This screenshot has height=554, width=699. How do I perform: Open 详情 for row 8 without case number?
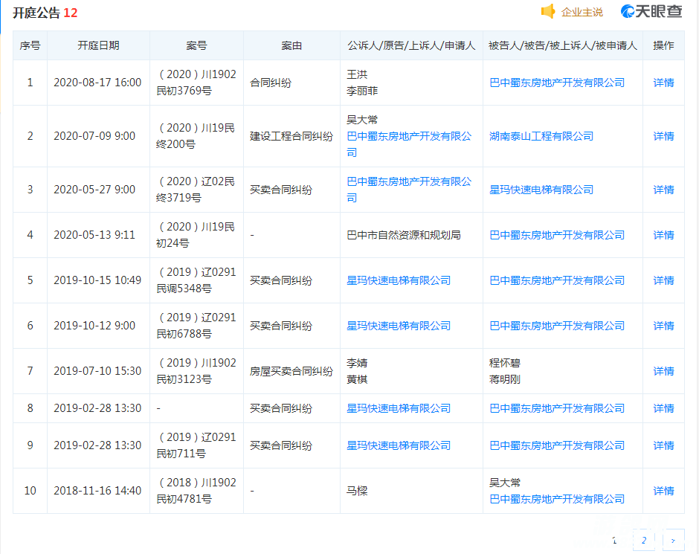[663, 408]
